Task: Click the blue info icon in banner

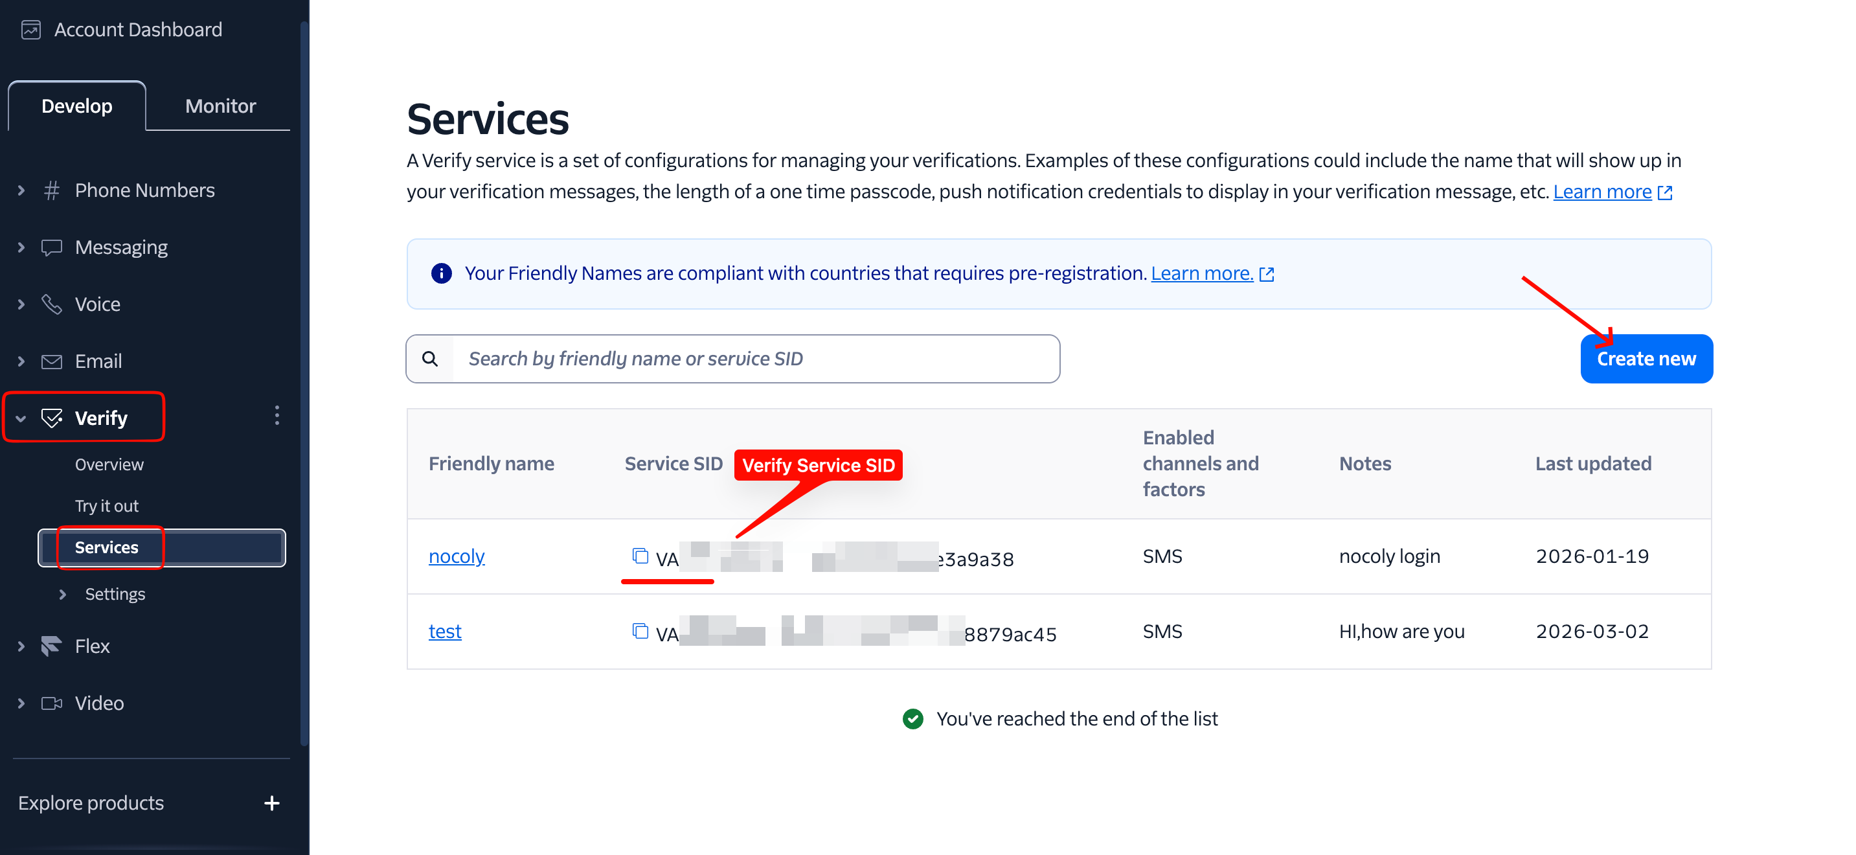Action: point(441,273)
